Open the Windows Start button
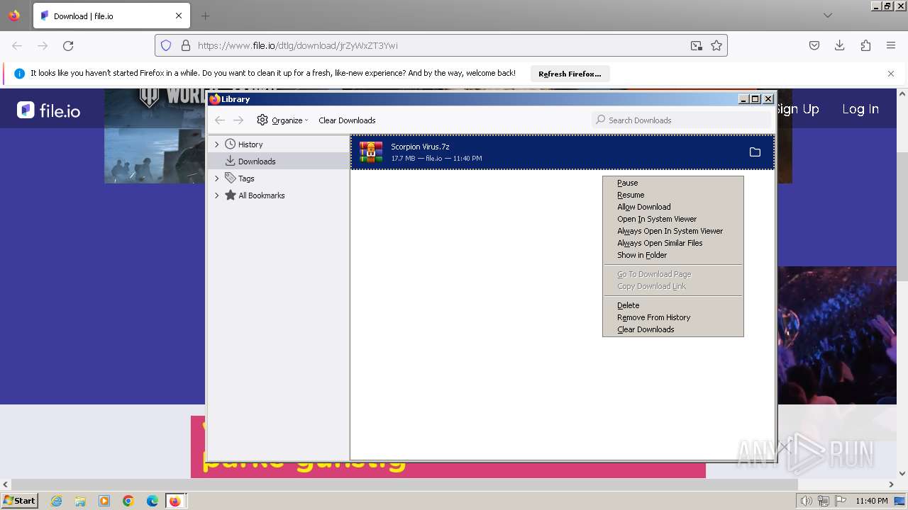Viewport: 908px width, 510px height. tap(20, 500)
